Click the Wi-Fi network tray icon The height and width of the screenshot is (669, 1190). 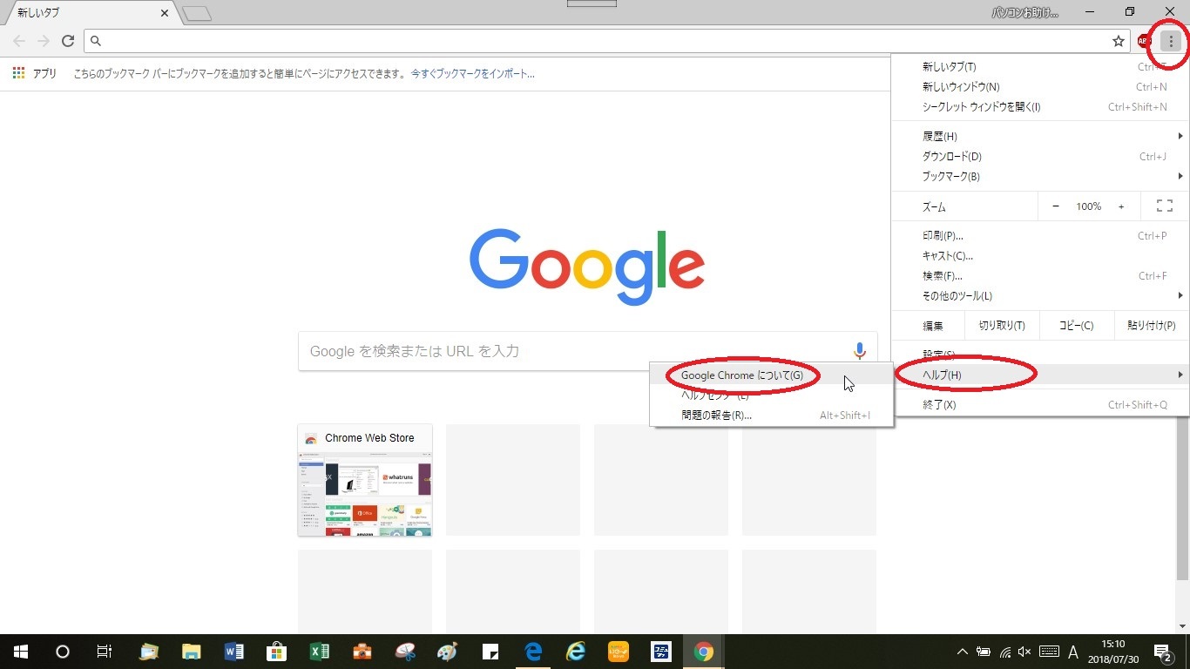click(x=1004, y=652)
